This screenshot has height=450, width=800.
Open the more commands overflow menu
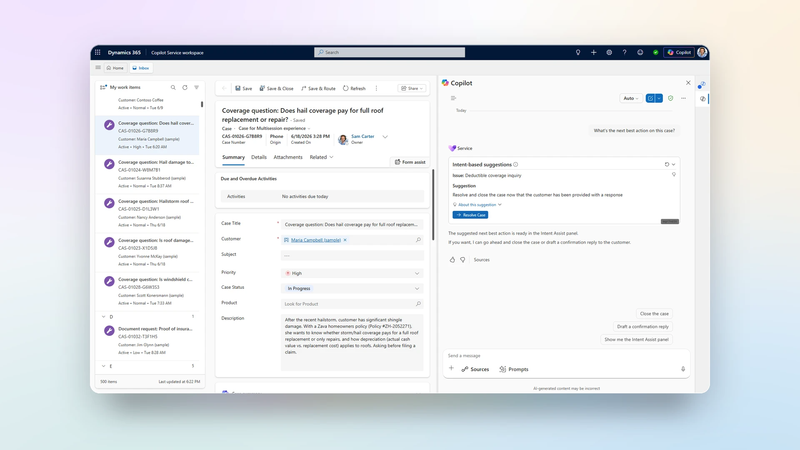[376, 88]
